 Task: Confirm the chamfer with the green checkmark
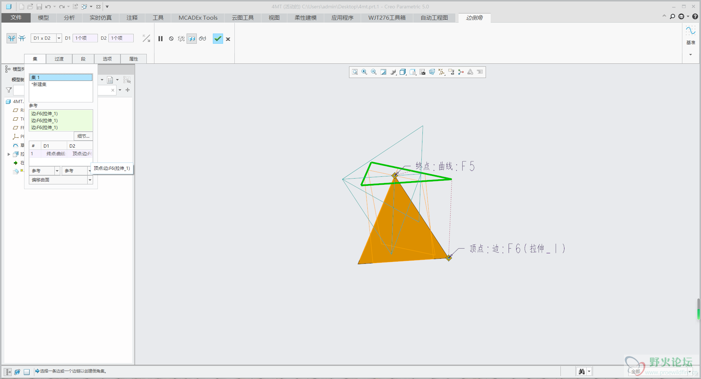(x=218, y=39)
